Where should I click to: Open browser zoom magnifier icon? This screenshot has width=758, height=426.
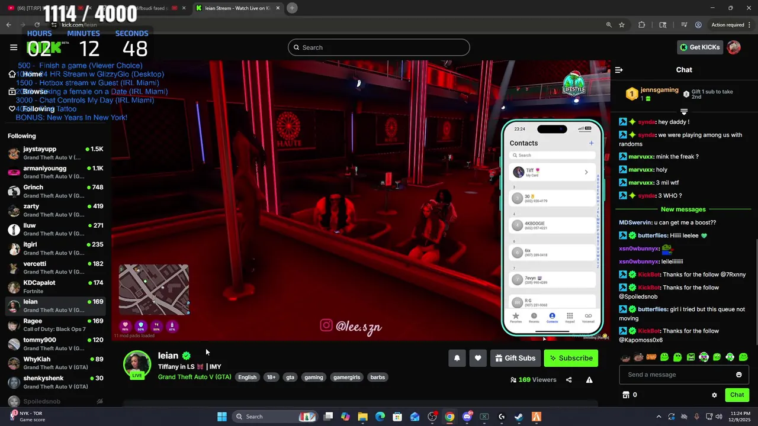click(609, 25)
